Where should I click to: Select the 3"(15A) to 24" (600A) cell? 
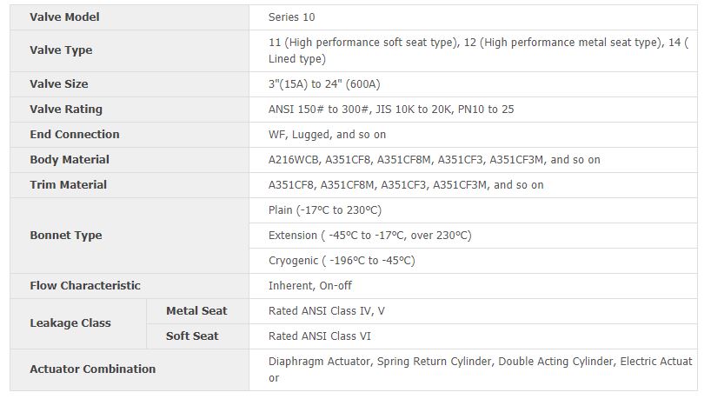coord(324,84)
